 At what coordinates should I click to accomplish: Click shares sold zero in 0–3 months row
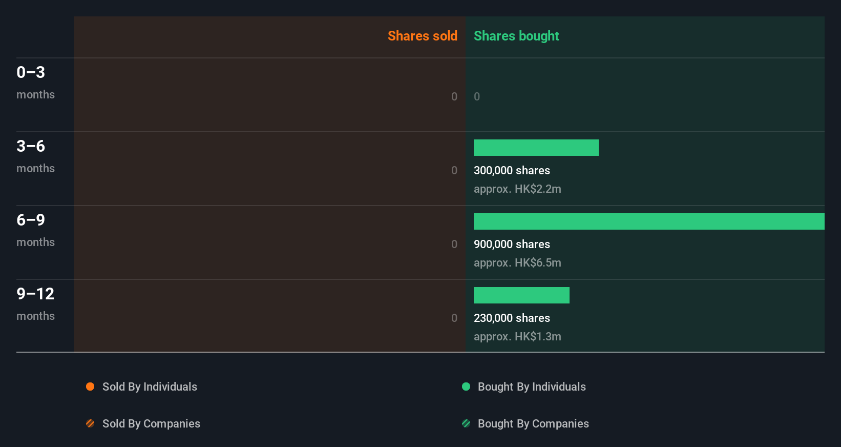pos(454,96)
